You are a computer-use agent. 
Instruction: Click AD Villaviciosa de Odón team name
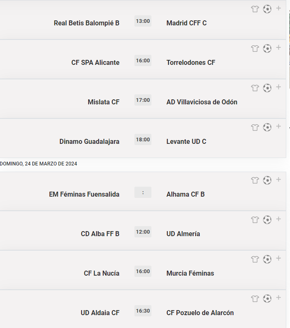(202, 102)
